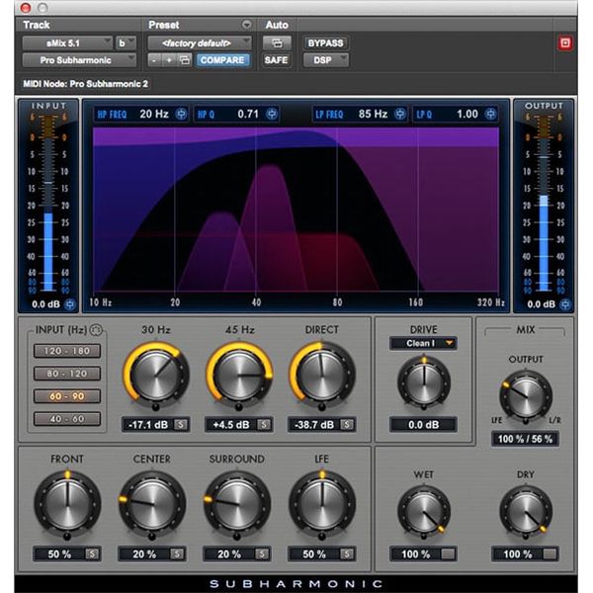Click LP FREQ automation link icon
The height and width of the screenshot is (593, 593).
(400, 114)
